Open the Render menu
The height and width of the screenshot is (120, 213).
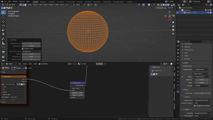tap(15, 2)
